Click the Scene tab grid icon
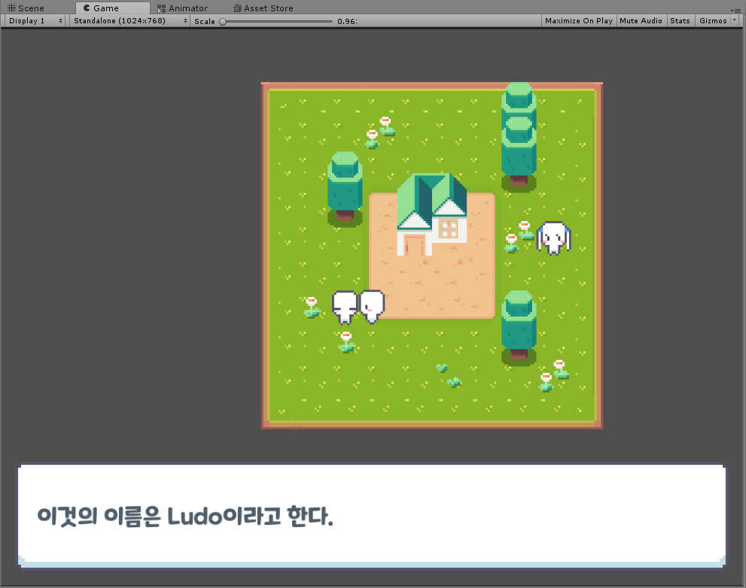Image resolution: width=746 pixels, height=588 pixels. pos(11,8)
